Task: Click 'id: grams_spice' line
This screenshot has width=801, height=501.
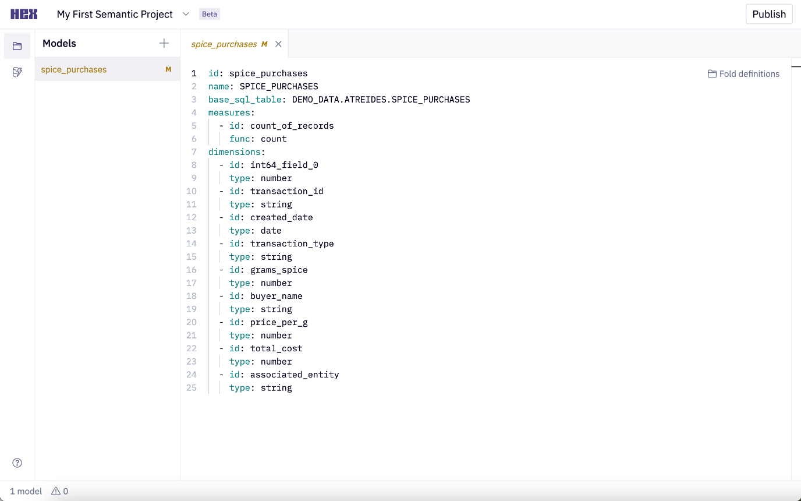Action: tap(263, 270)
